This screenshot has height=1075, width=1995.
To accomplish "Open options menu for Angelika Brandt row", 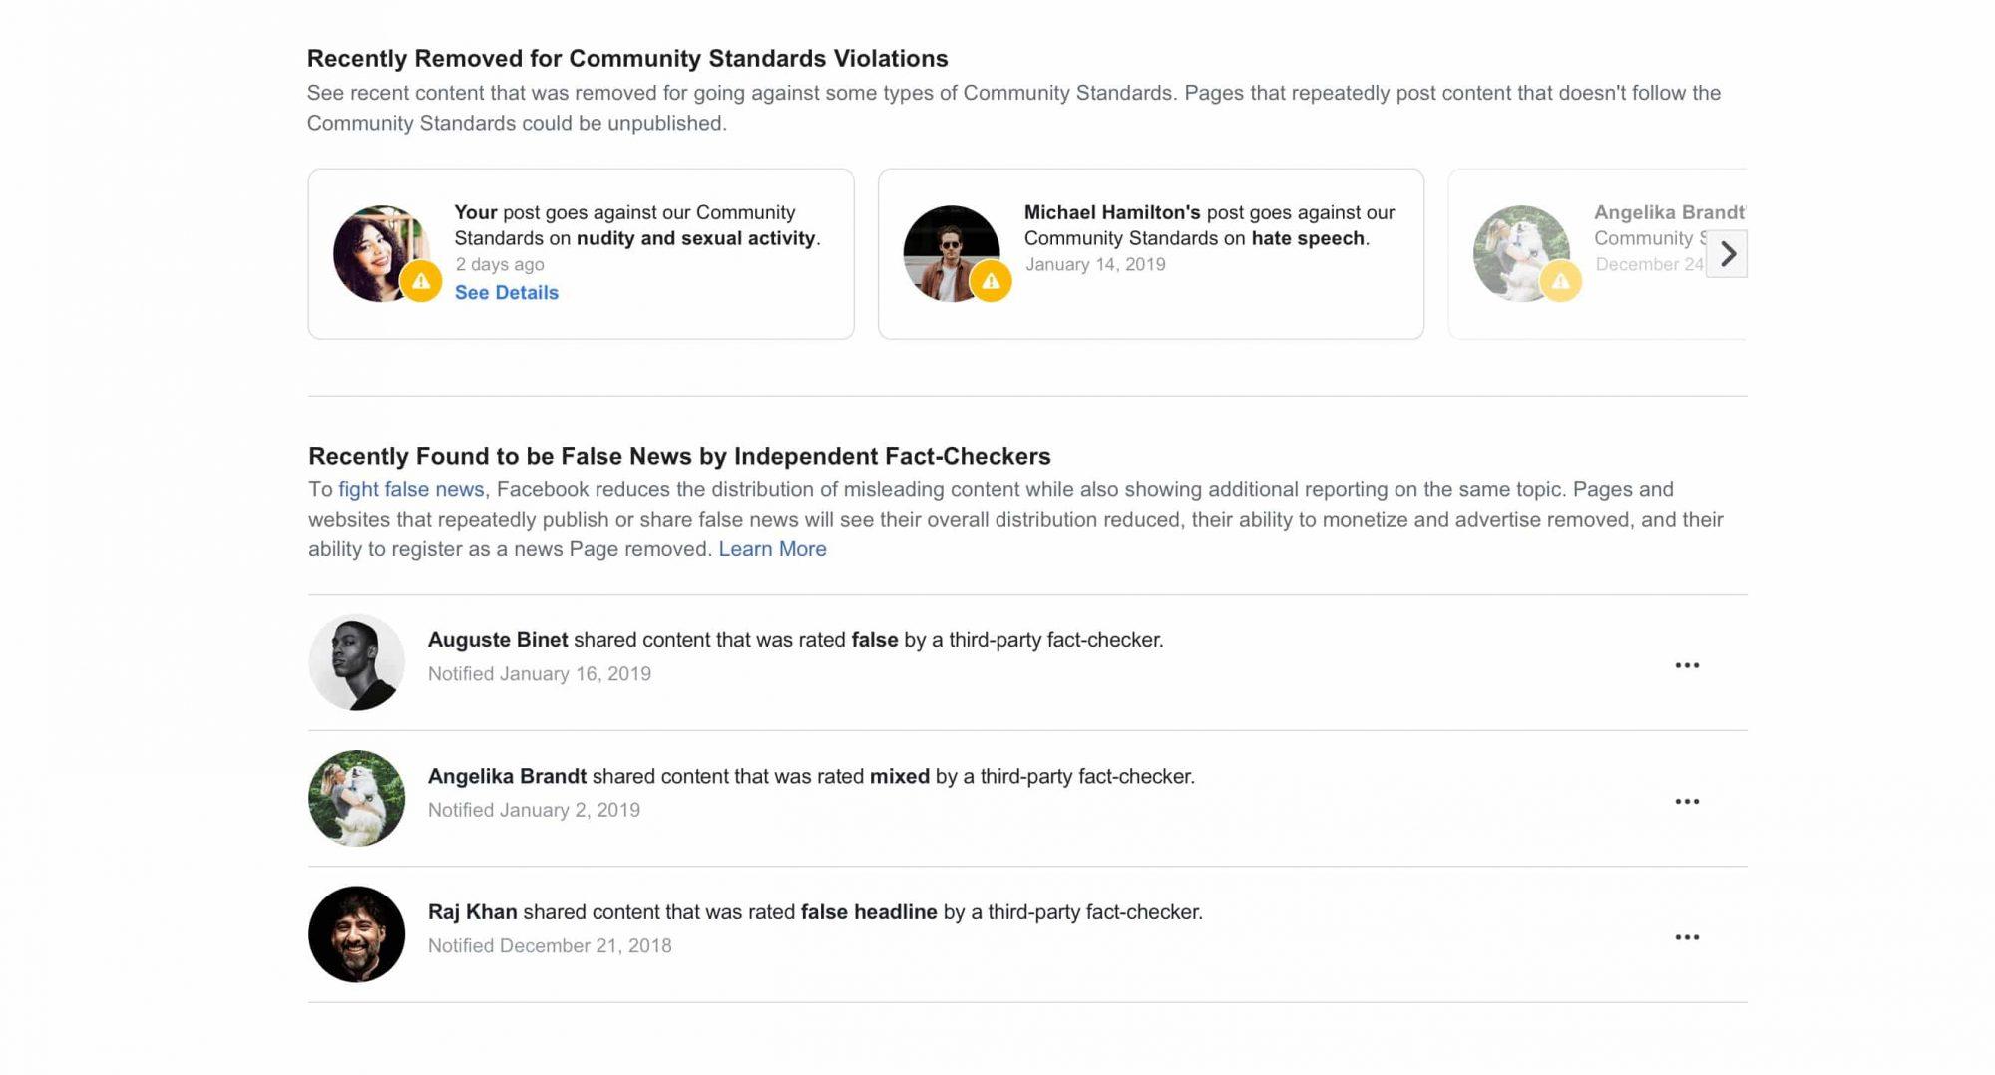I will pyautogui.click(x=1687, y=801).
